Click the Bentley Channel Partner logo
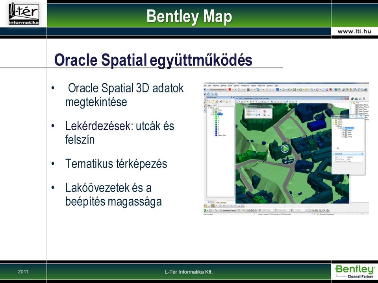Viewport: 378px width, 283px height. pos(355,271)
